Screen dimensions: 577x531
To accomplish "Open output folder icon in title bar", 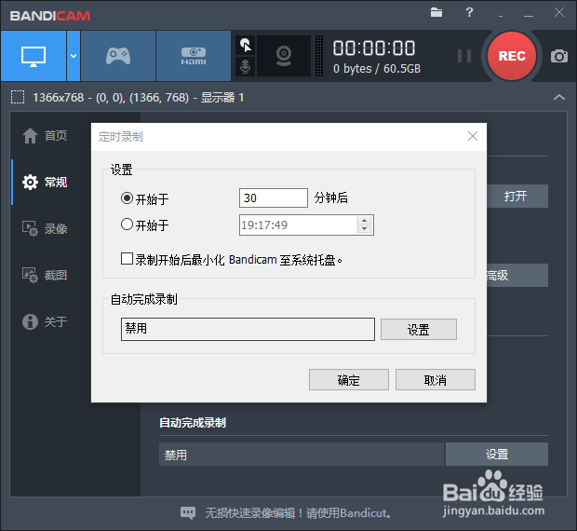I will [436, 12].
